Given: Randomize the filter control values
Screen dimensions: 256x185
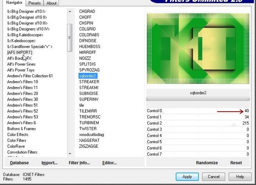Looking at the screenshot, I should 207,163.
